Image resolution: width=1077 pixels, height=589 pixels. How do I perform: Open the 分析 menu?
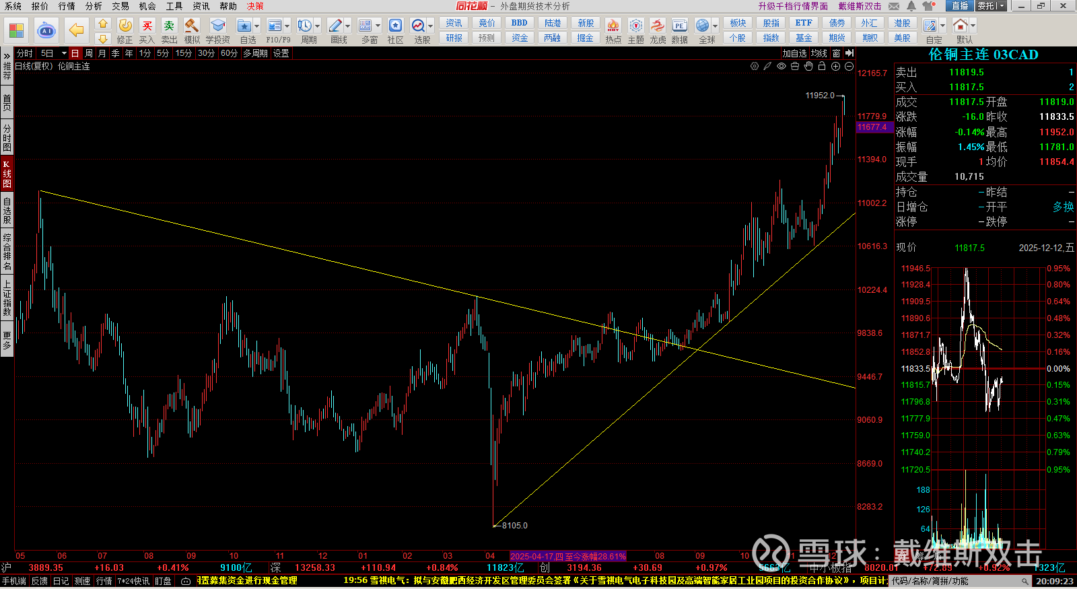(x=94, y=6)
